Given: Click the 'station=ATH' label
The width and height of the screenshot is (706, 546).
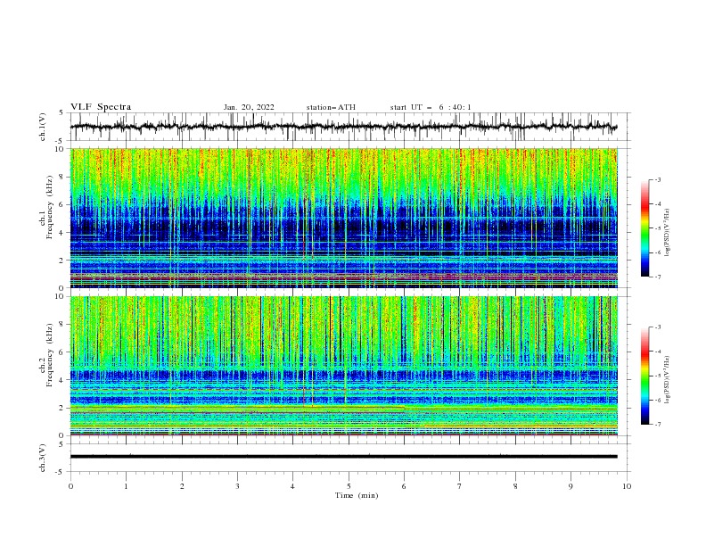Looking at the screenshot, I should (331, 107).
